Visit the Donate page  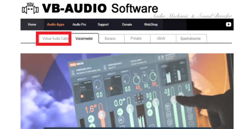point(127,24)
